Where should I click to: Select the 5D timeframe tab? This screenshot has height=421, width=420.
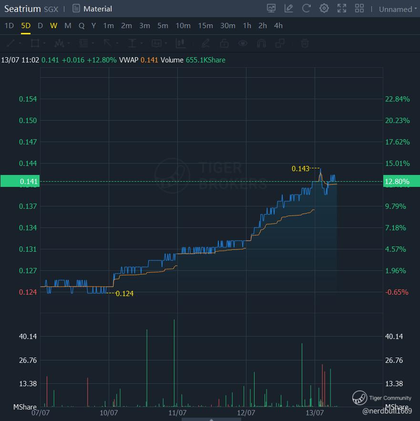[26, 25]
